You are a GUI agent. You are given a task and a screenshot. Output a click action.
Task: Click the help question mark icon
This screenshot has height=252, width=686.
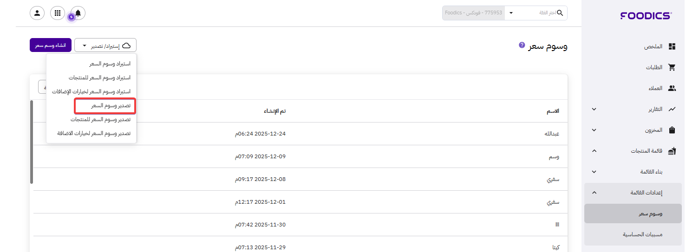[522, 45]
